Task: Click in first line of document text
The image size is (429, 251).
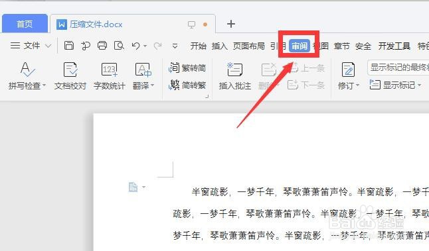Action: 310,192
